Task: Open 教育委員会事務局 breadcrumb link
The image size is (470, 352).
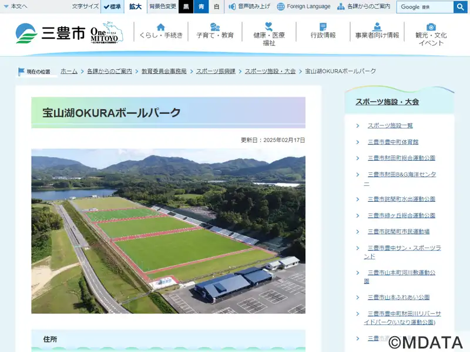Action: [164, 71]
